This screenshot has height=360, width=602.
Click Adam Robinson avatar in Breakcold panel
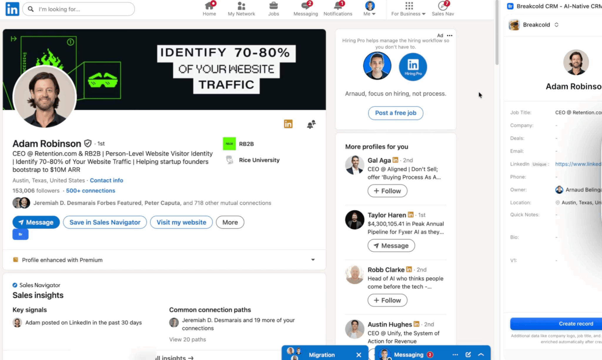[x=576, y=62]
